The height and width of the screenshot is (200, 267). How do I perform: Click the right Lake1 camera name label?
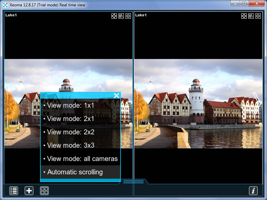(141, 15)
